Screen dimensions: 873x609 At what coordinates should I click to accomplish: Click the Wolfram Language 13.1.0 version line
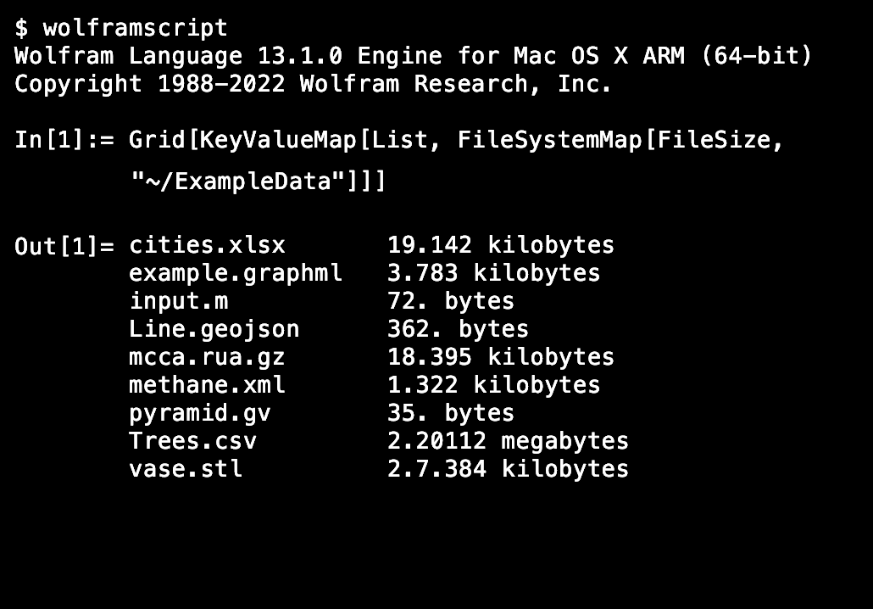pos(413,56)
